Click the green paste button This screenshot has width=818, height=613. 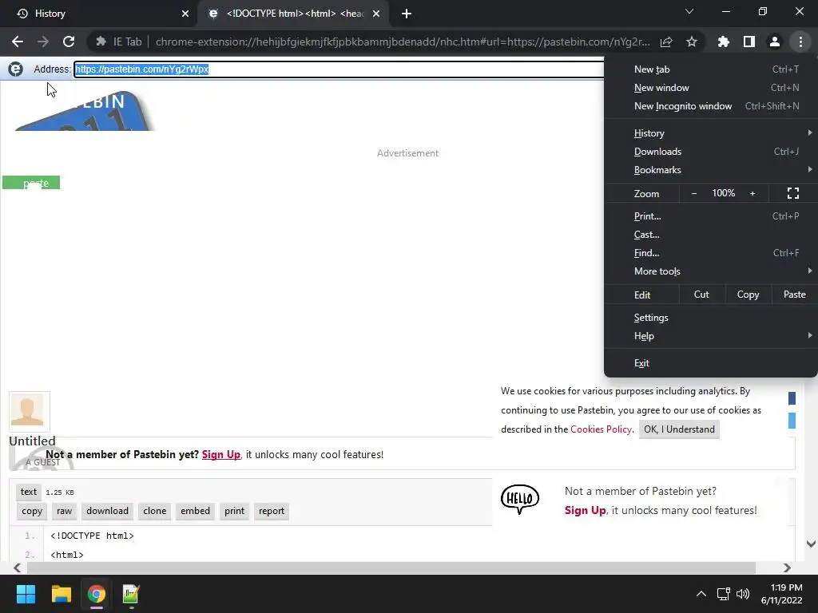31,183
